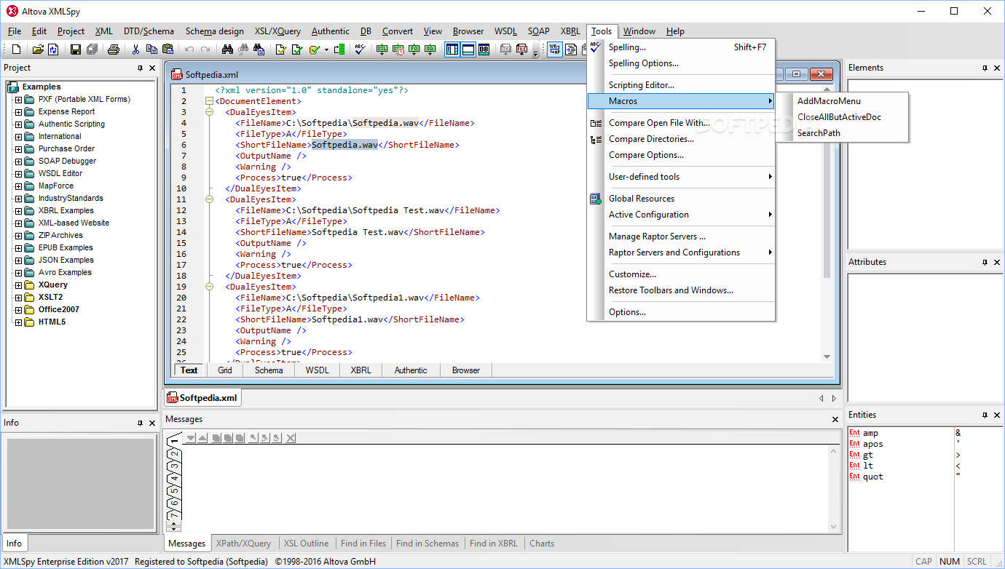Click the red FILE toolbar icon
The height and width of the screenshot is (569, 1005).
point(521,49)
